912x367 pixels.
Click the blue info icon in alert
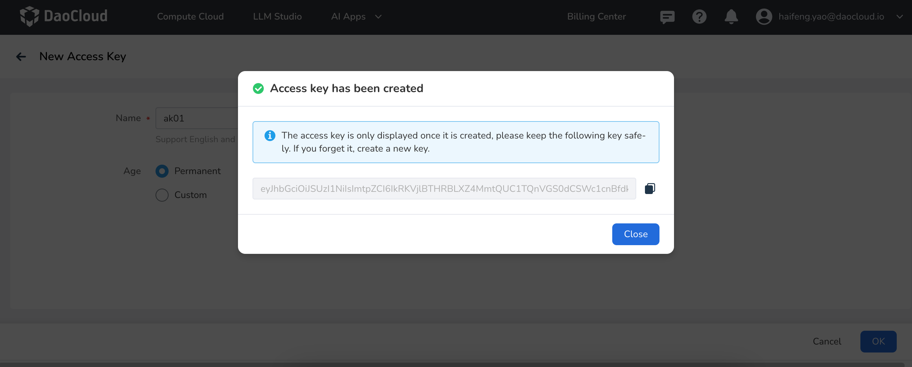[x=270, y=136]
